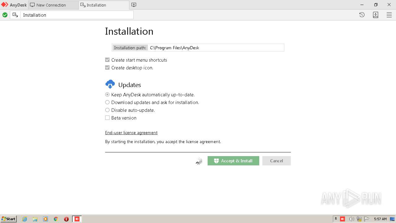Click the Updates section heading
The width and height of the screenshot is (396, 223).
click(x=130, y=85)
